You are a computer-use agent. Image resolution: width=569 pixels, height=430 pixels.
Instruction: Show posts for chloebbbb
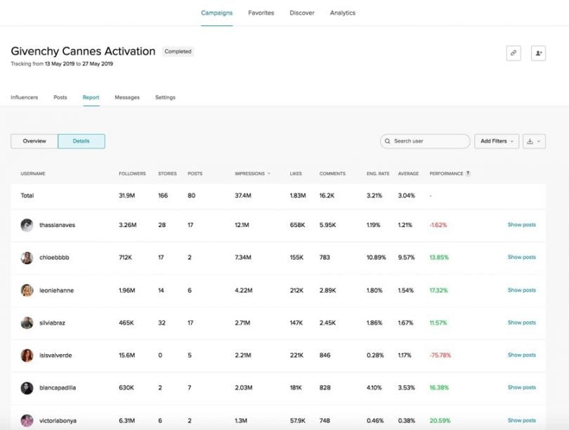522,257
